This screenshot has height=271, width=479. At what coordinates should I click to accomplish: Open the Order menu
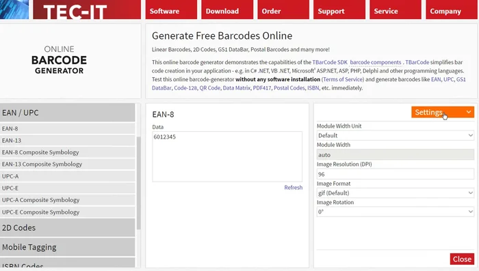point(283,10)
